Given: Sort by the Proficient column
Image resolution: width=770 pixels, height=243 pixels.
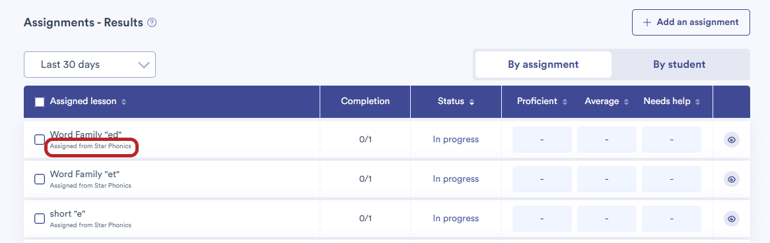Looking at the screenshot, I should [565, 102].
